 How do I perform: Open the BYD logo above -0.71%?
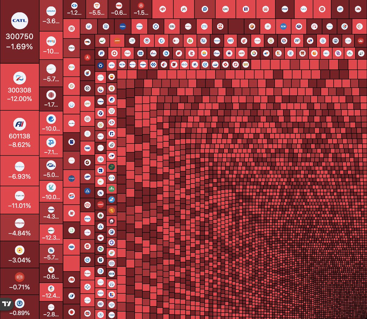(20, 277)
